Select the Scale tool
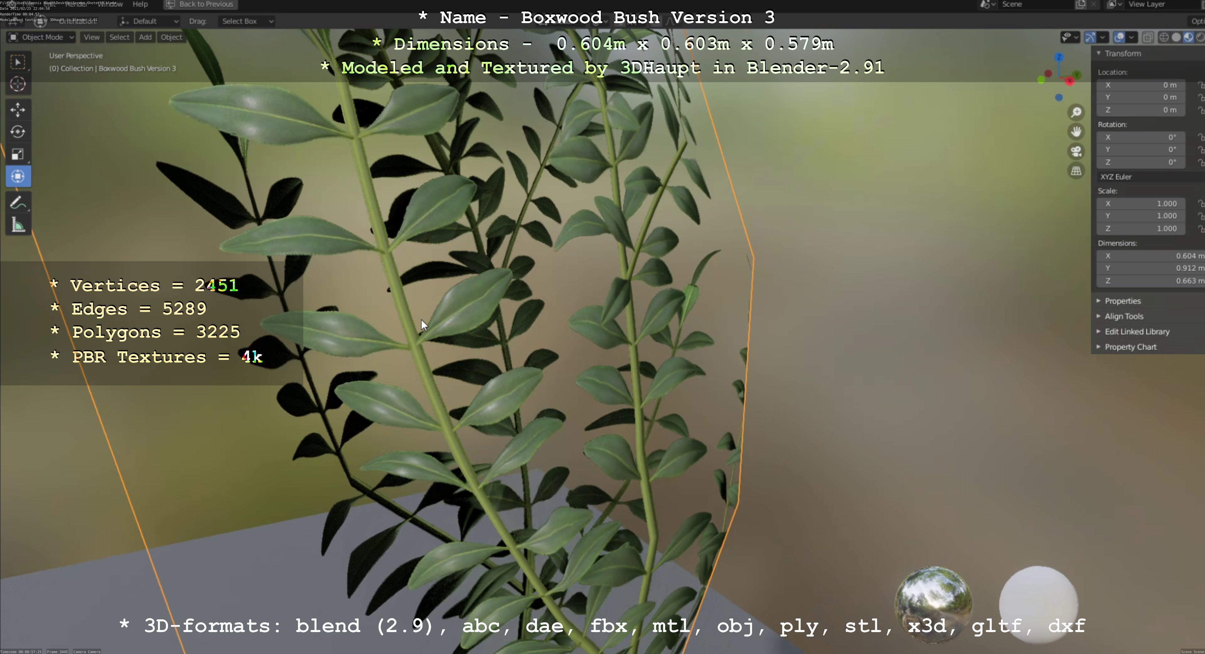1205x654 pixels. [x=18, y=154]
